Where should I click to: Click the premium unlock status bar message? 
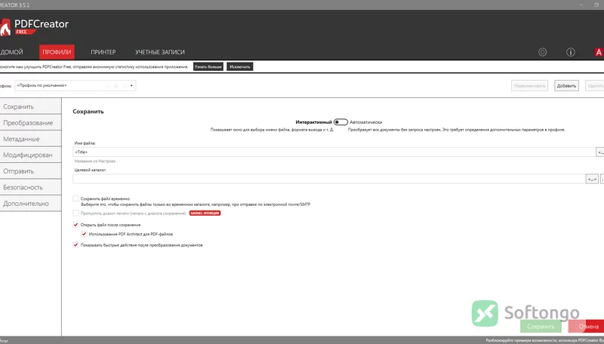click(544, 340)
